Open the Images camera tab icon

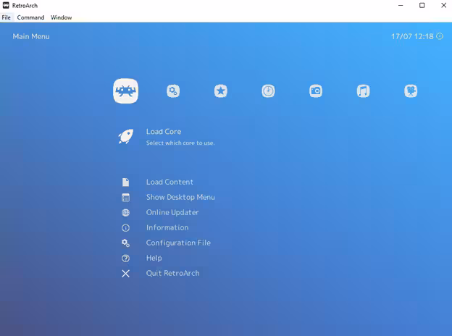(x=316, y=91)
